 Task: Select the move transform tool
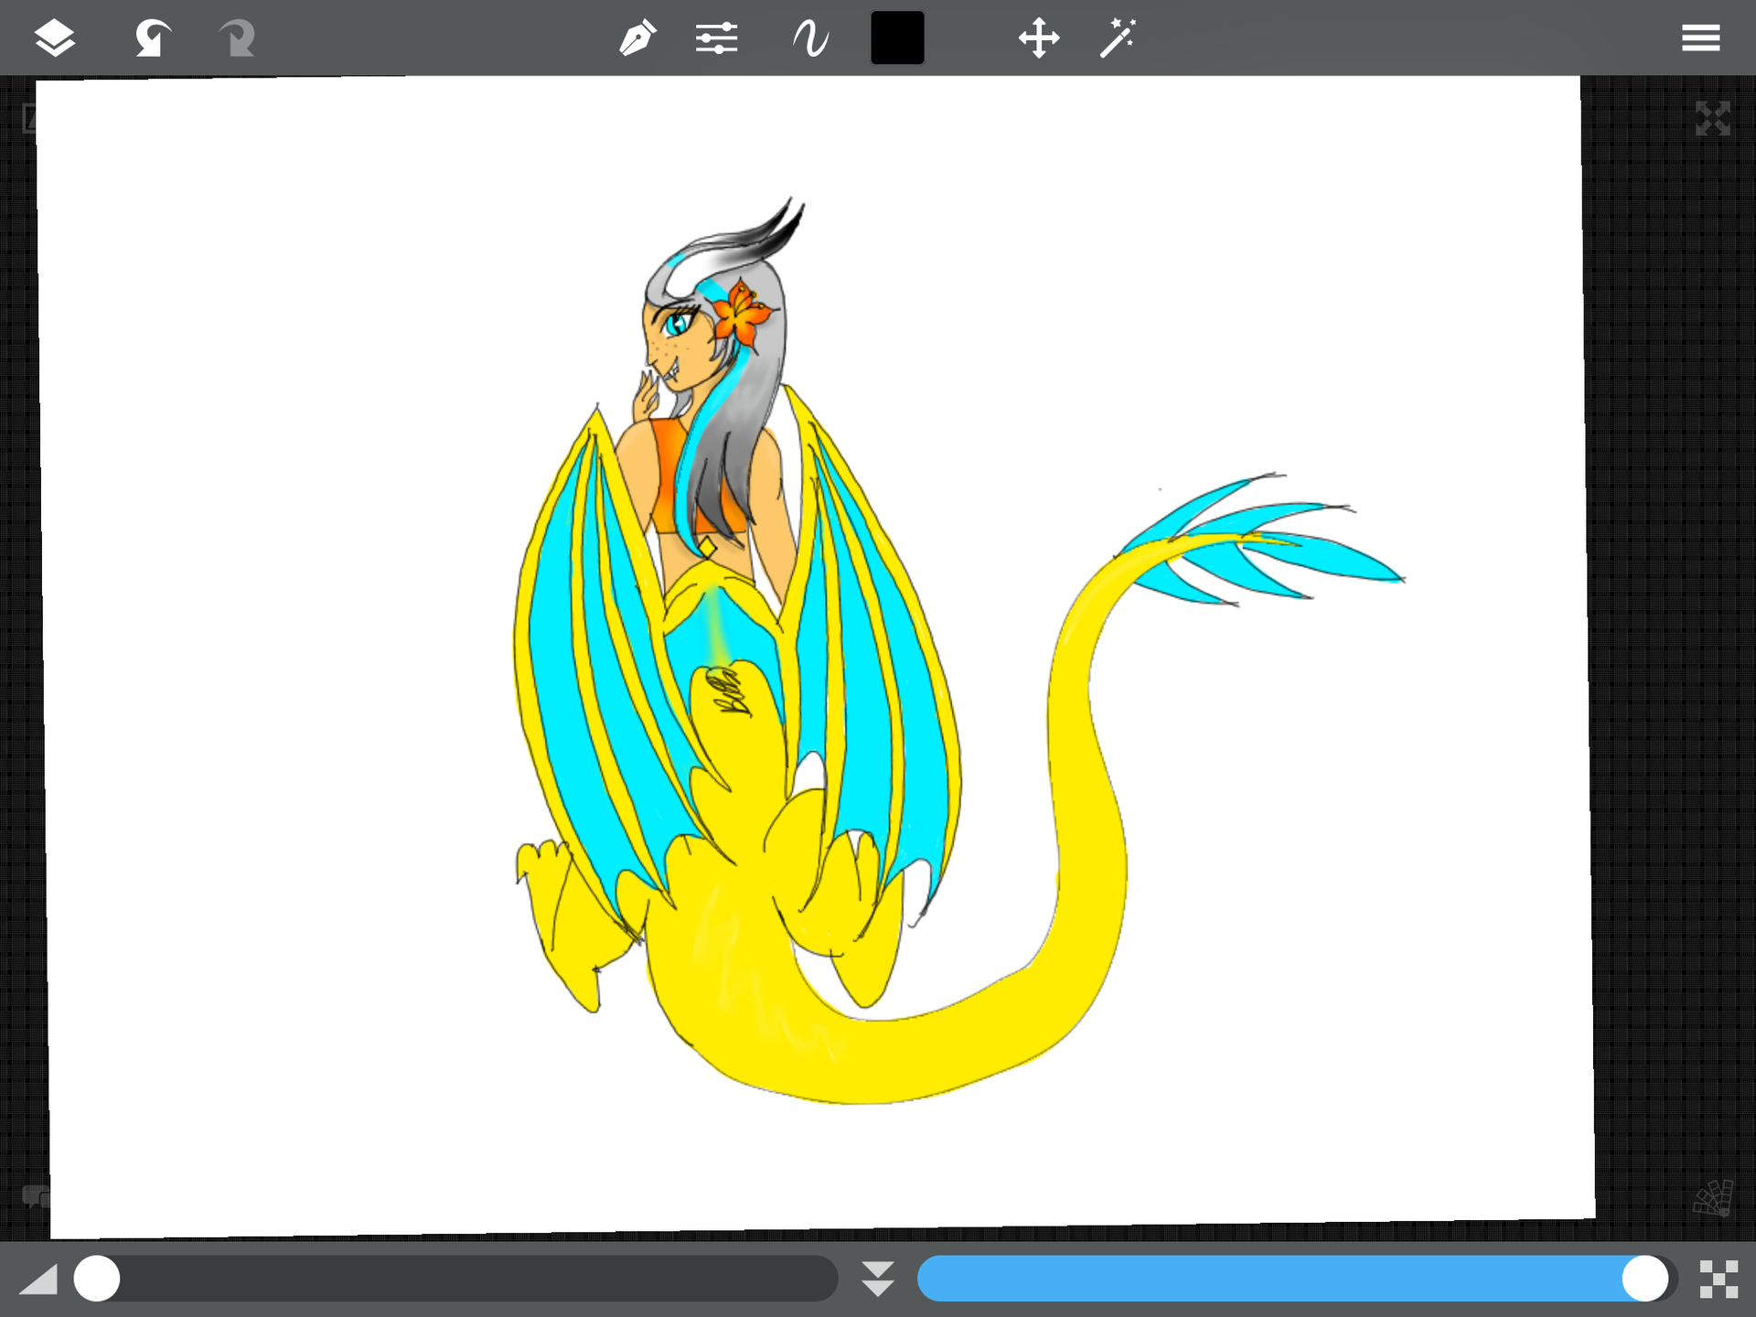1039,38
